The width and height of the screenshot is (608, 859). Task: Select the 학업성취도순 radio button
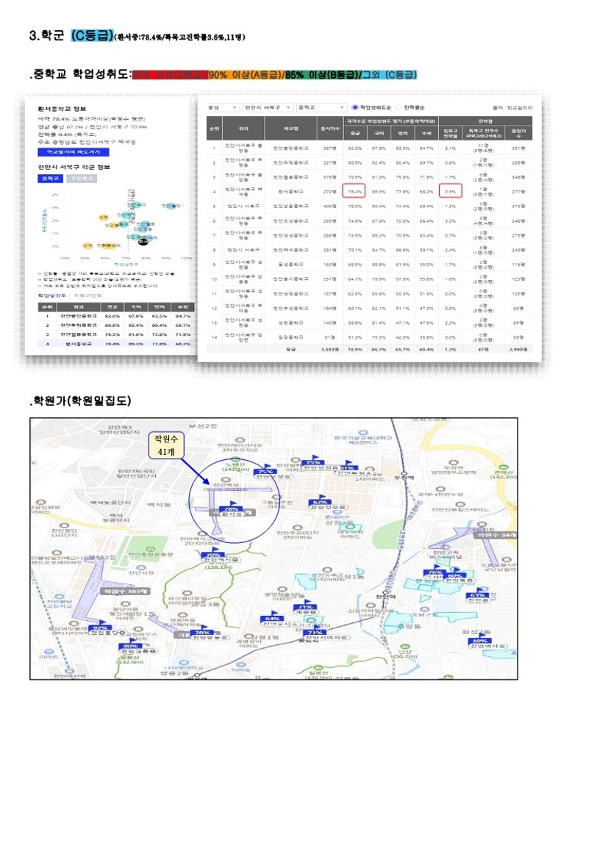[x=354, y=107]
